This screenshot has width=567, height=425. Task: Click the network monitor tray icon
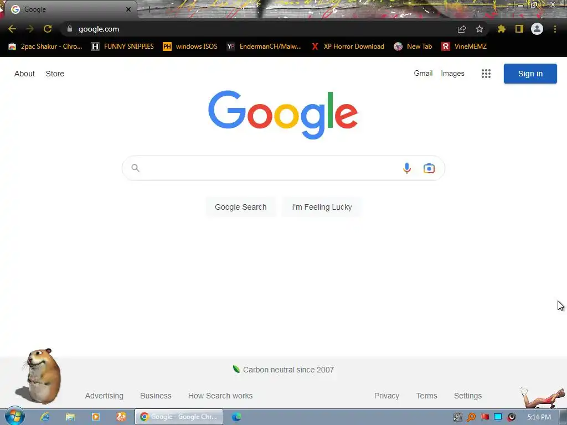coord(498,417)
